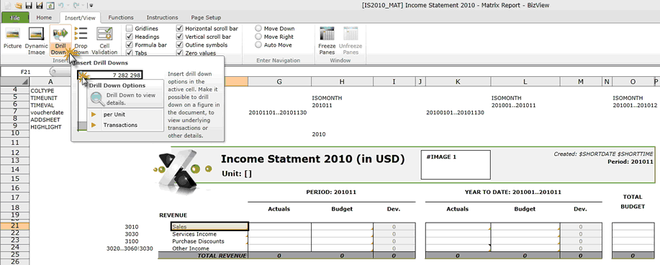Click the Purchase Discounts cell
The width and height of the screenshot is (660, 265).
[209, 241]
